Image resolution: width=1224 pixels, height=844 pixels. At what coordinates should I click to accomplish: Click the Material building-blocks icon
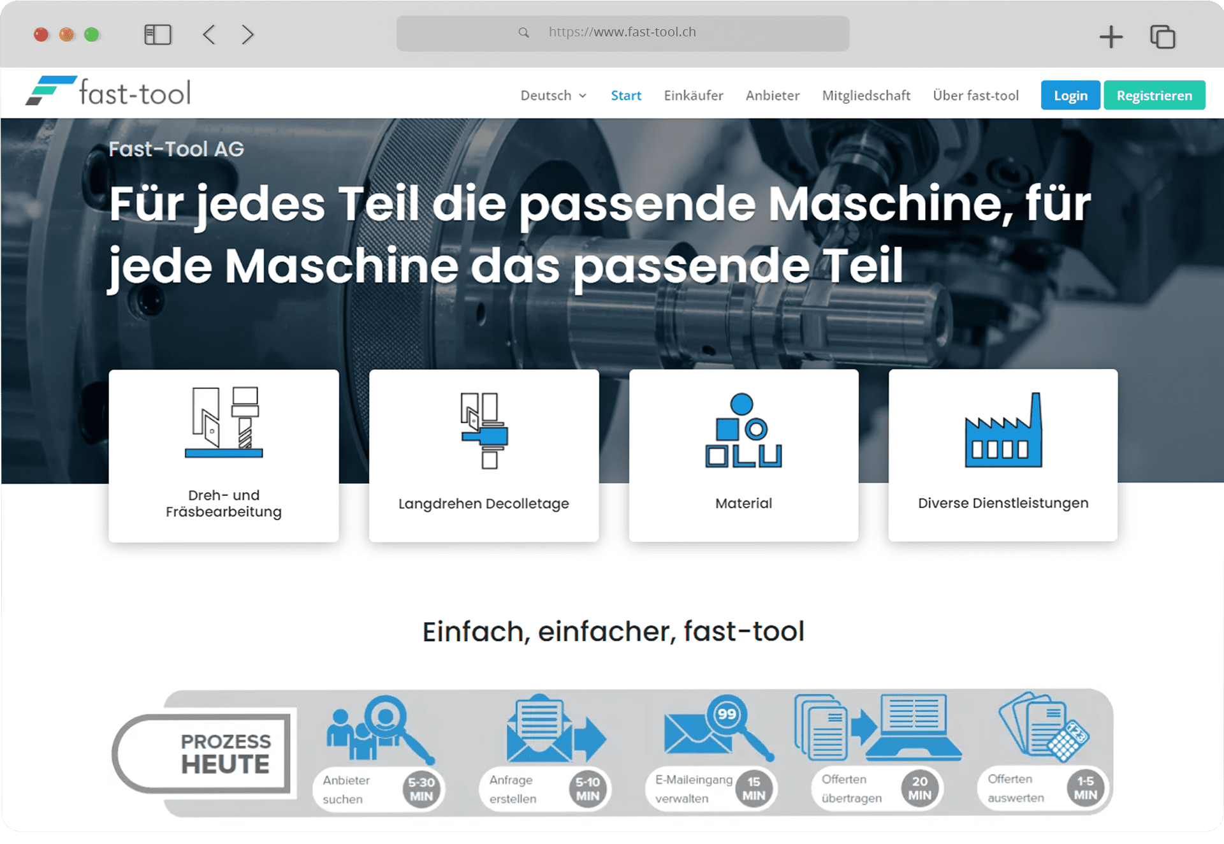[743, 430]
